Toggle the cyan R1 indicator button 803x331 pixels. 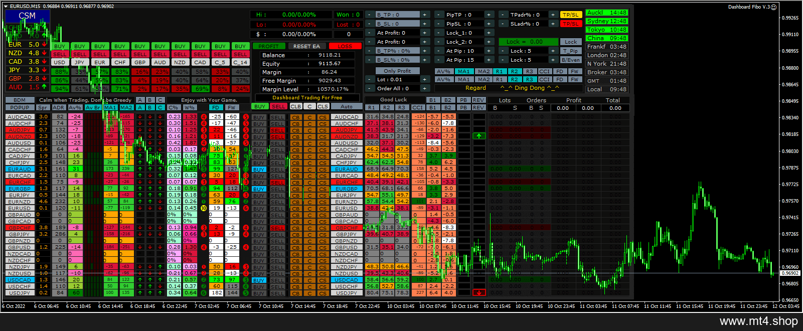(499, 71)
